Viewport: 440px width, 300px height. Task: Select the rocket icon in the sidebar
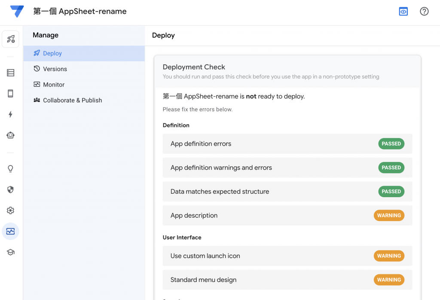[x=11, y=39]
